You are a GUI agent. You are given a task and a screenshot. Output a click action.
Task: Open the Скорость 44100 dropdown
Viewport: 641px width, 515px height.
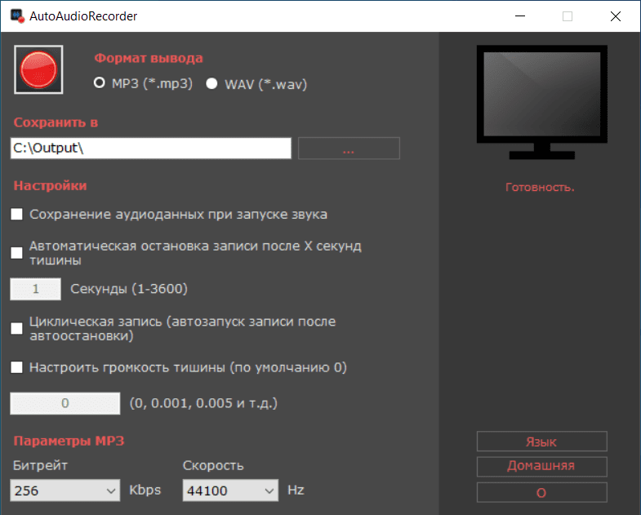click(x=230, y=490)
